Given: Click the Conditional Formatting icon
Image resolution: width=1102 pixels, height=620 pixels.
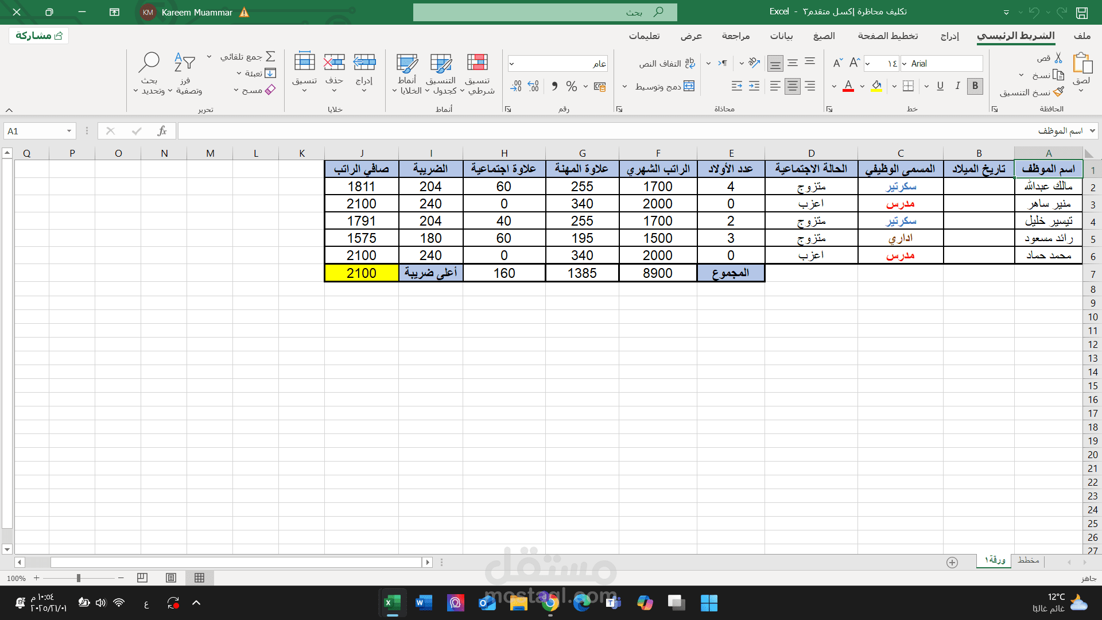Looking at the screenshot, I should coord(477,63).
